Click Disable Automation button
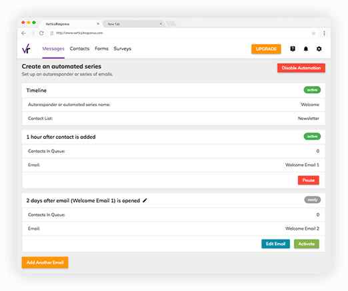The height and width of the screenshot is (291, 348). click(x=301, y=68)
